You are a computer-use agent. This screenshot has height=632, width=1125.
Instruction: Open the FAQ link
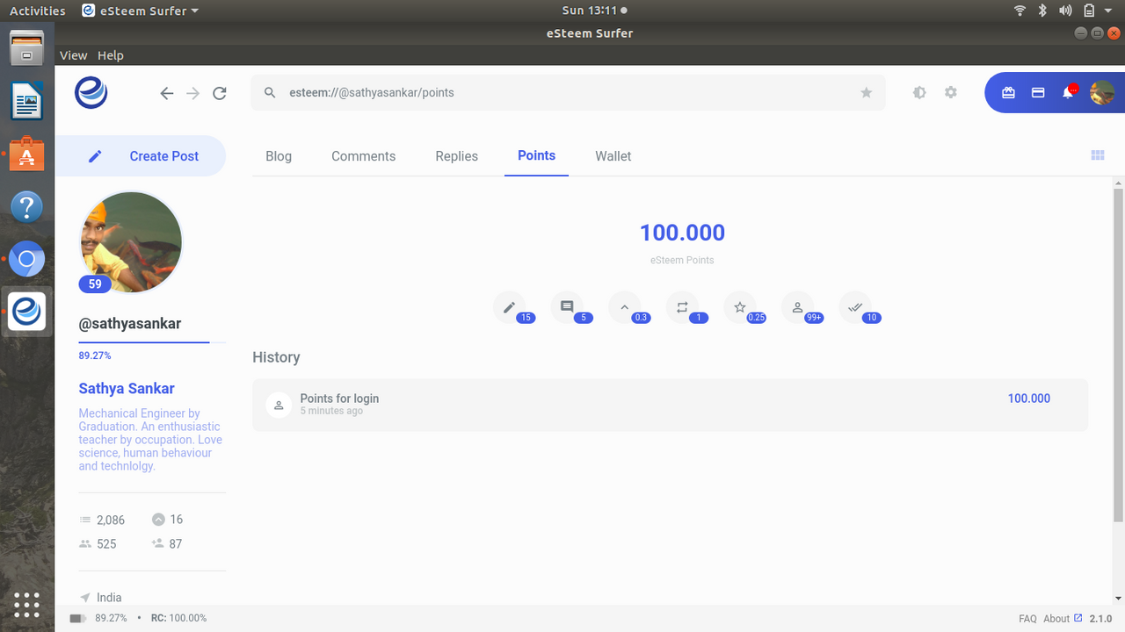1027,619
